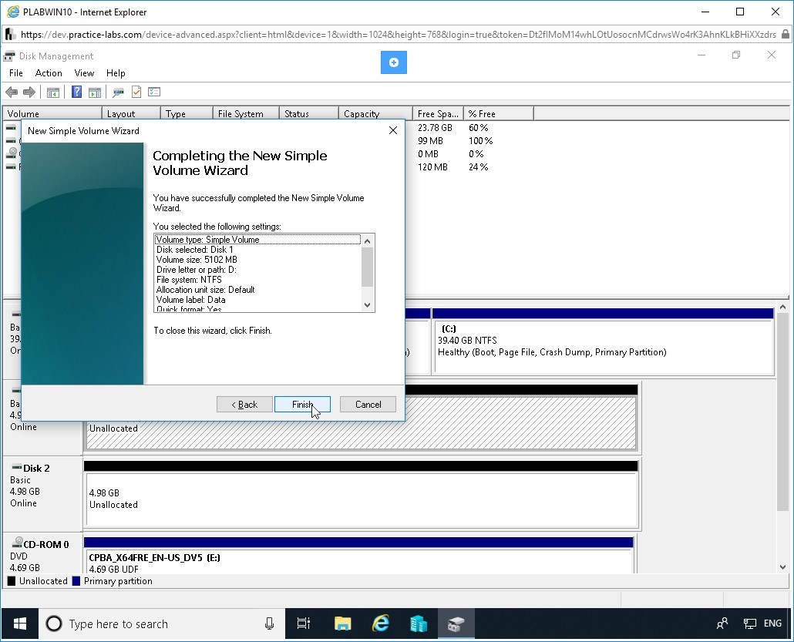Open Task View from the taskbar

coord(303,624)
